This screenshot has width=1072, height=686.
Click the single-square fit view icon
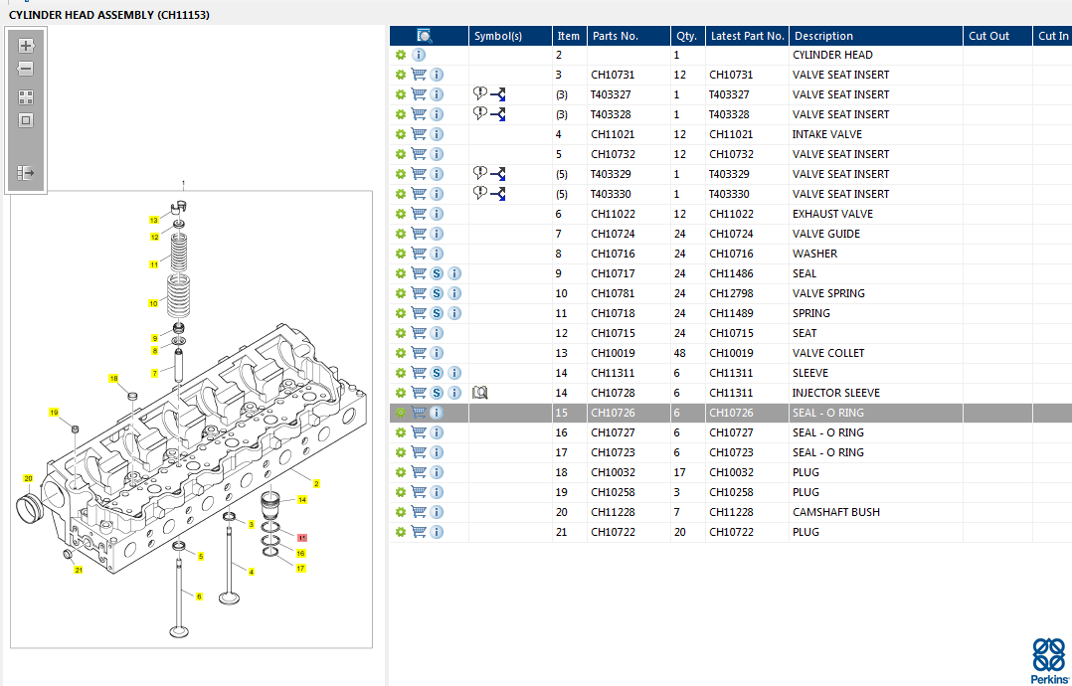pyautogui.click(x=26, y=120)
